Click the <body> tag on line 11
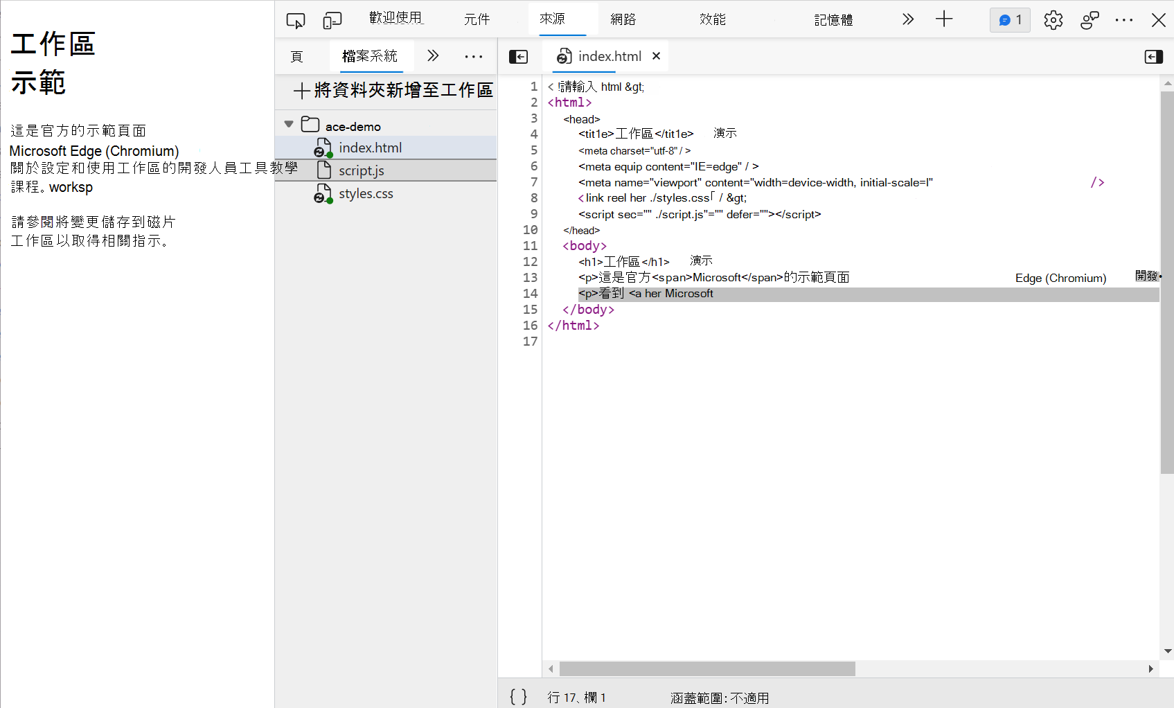The height and width of the screenshot is (708, 1174). pos(585,246)
